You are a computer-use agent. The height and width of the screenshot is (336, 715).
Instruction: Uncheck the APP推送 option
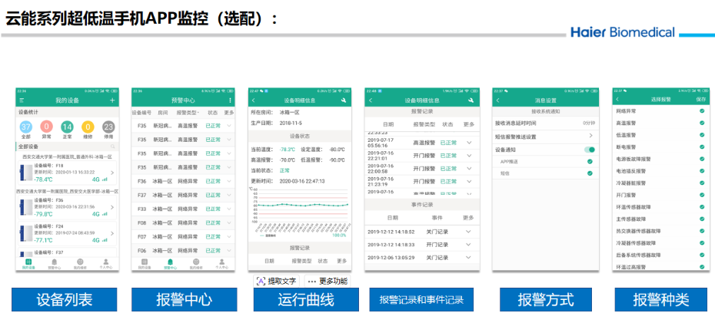(590, 162)
